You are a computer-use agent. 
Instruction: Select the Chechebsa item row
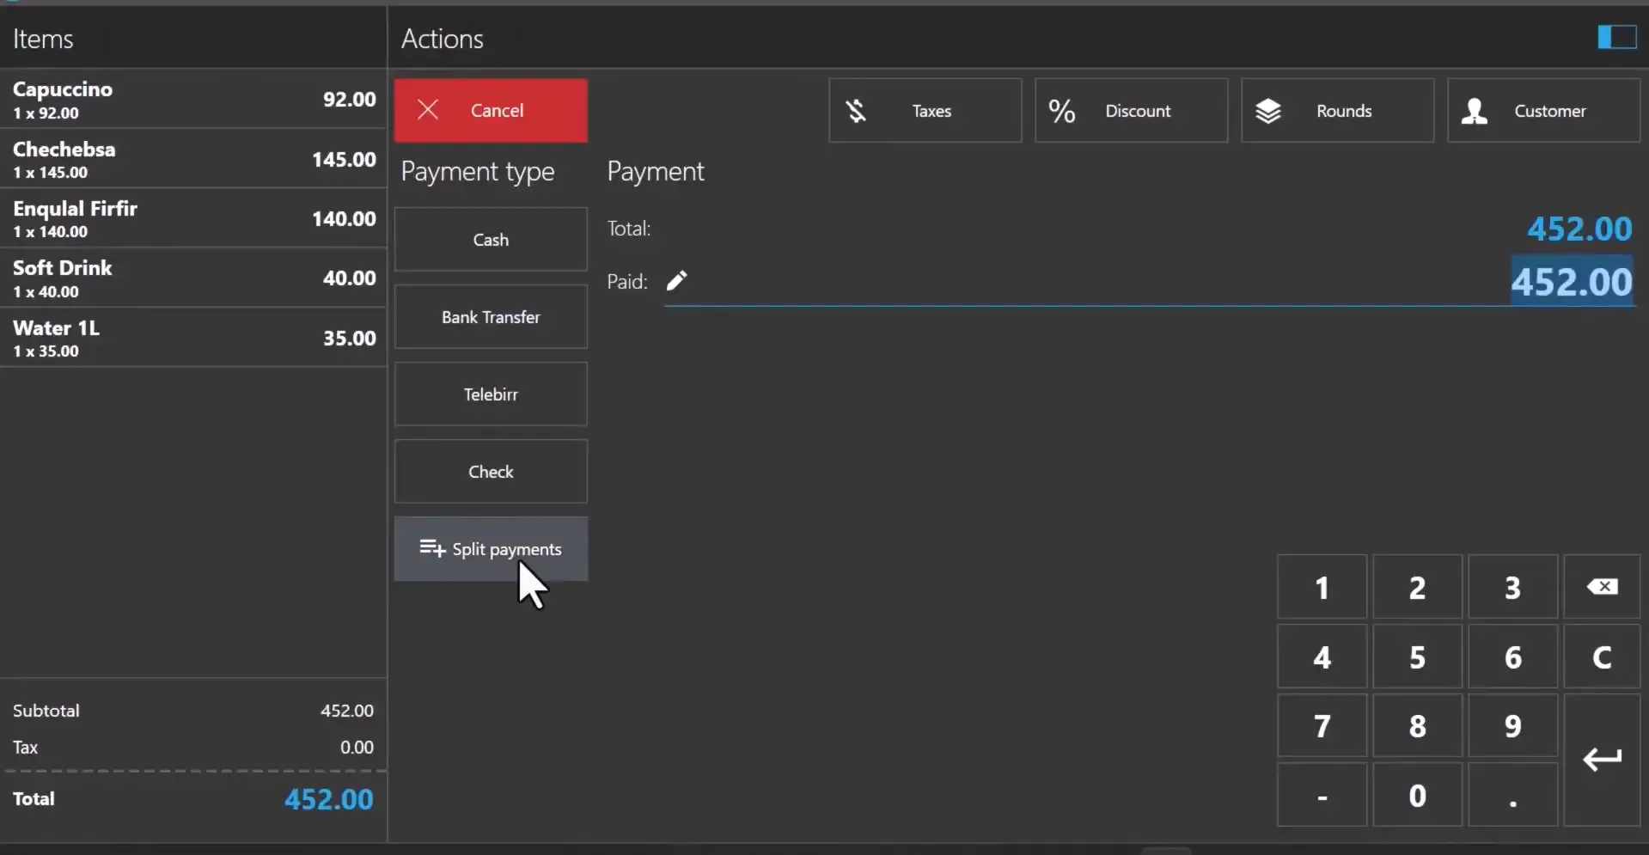point(193,159)
